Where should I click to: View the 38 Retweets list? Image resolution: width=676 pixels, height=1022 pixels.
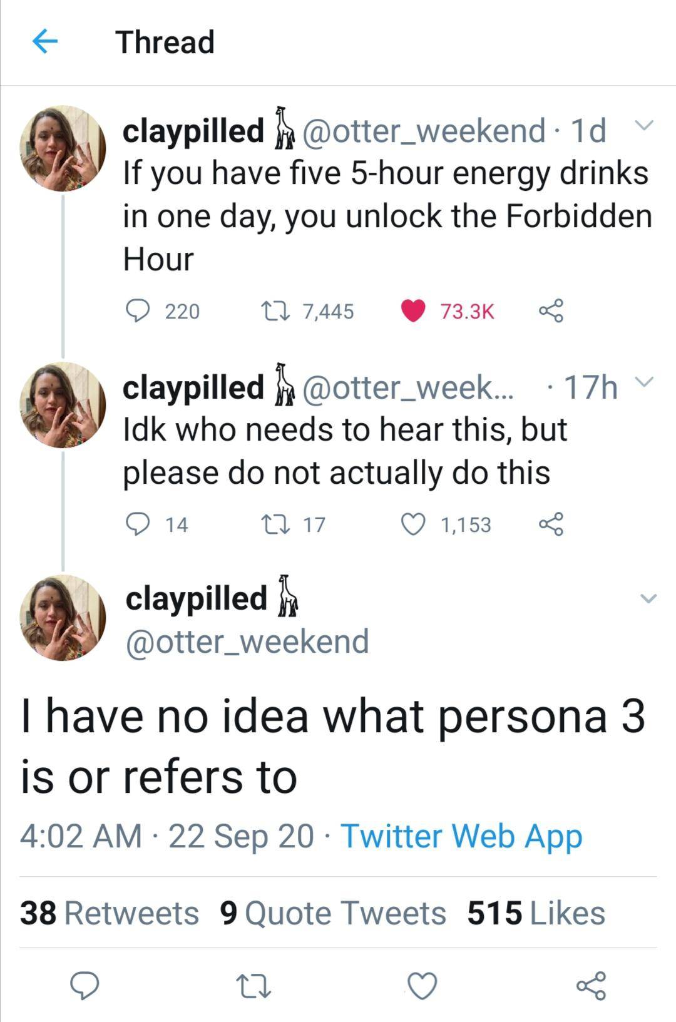click(x=110, y=913)
